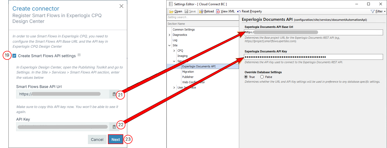
Task: Expand the CPQ tree node
Action: [x=174, y=51]
